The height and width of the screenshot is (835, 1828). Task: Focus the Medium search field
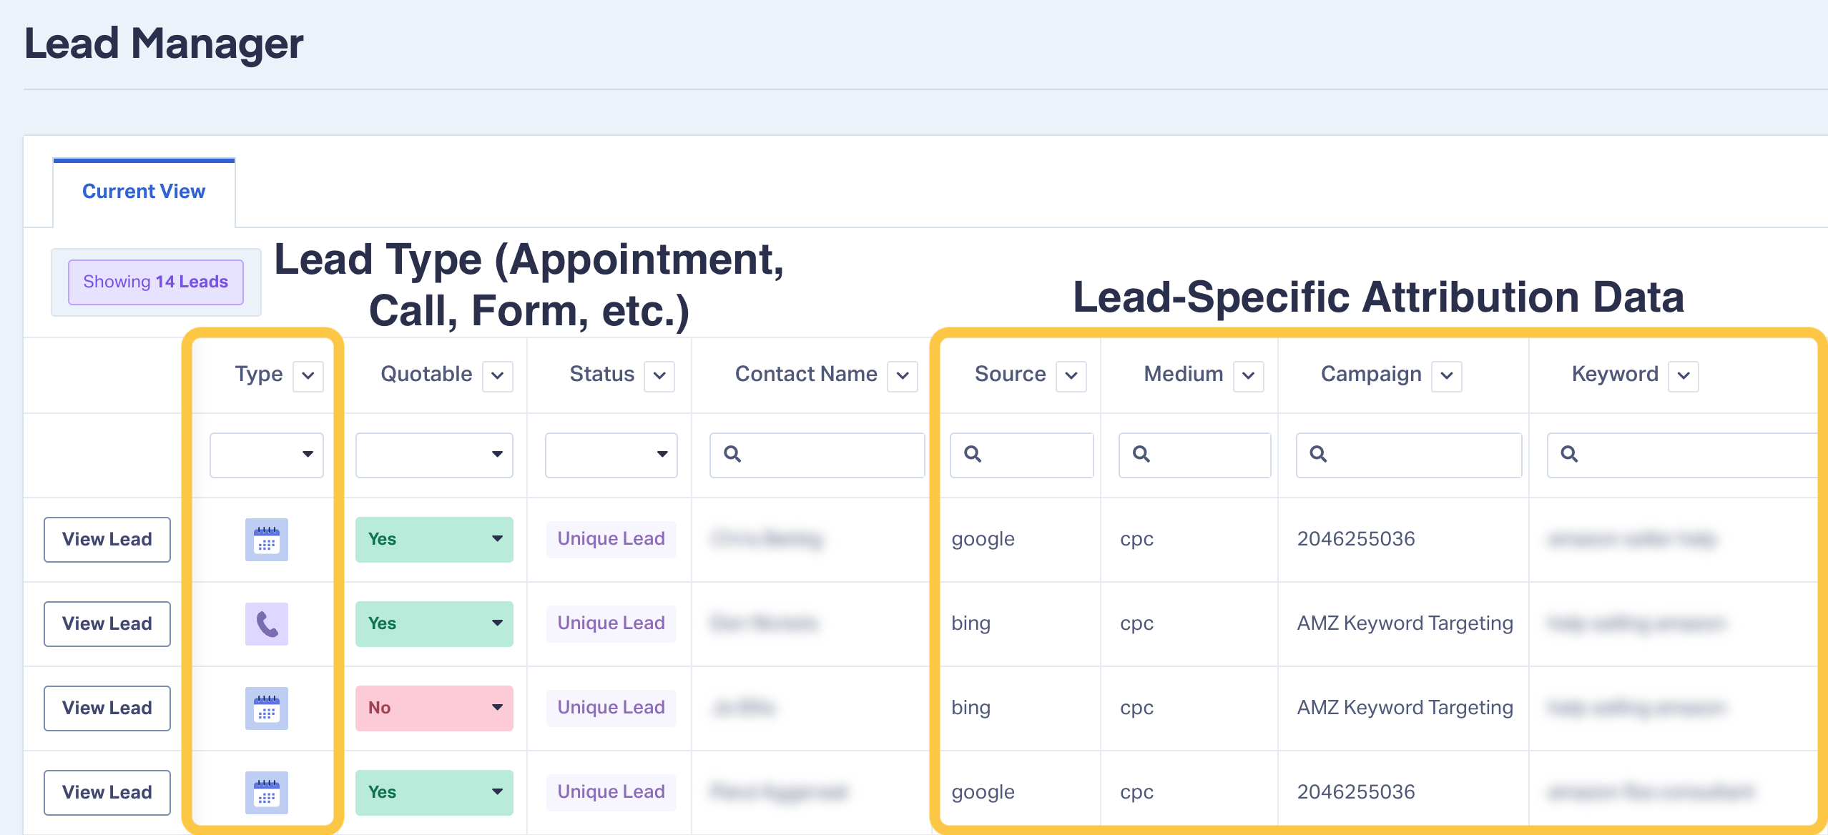(1194, 455)
